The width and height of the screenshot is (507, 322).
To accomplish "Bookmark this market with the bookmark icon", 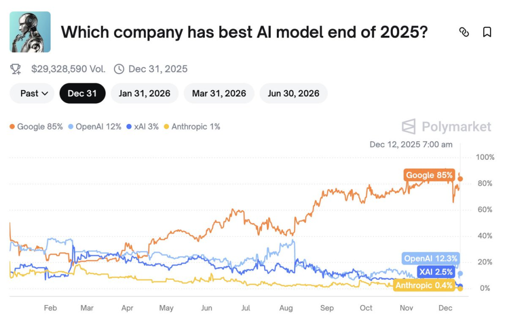I will pyautogui.click(x=487, y=32).
